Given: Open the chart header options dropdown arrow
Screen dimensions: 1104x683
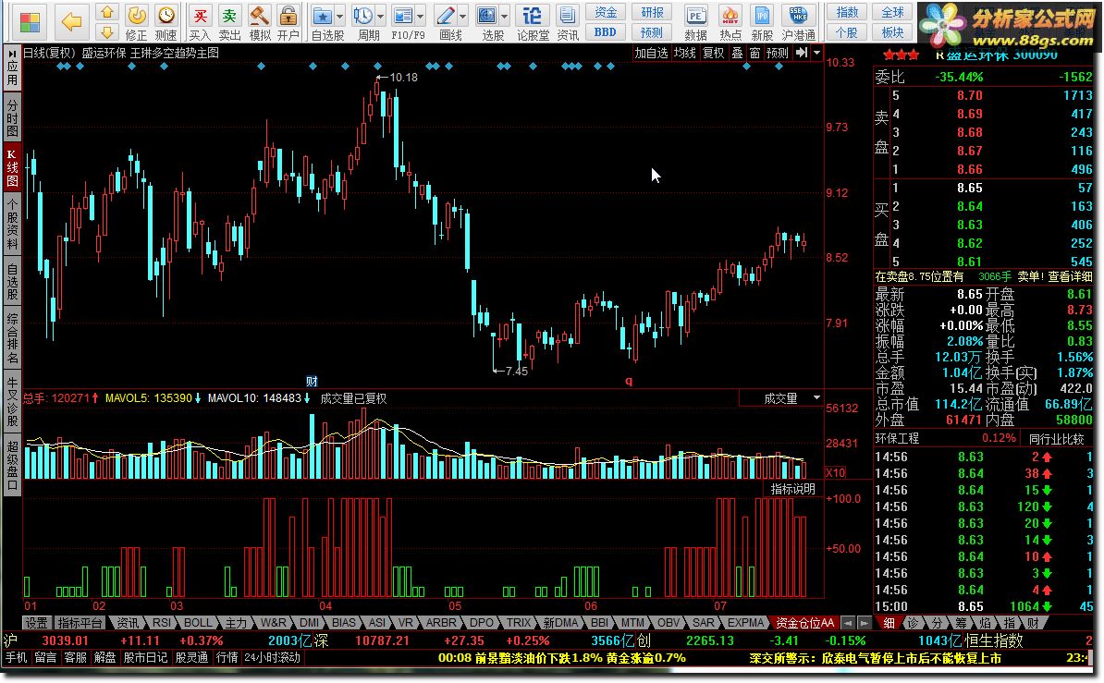Looking at the screenshot, I should click(x=816, y=53).
